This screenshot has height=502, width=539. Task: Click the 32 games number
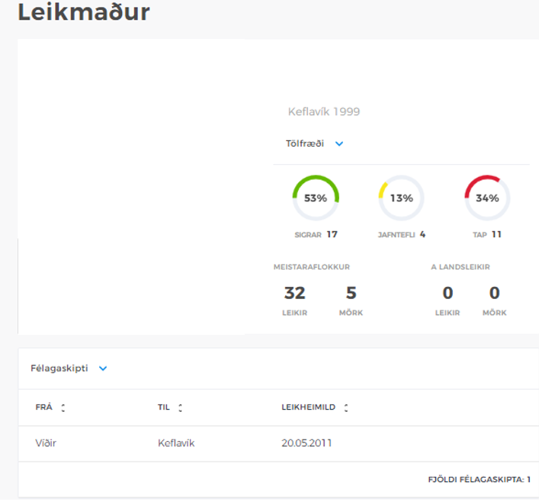pos(294,293)
